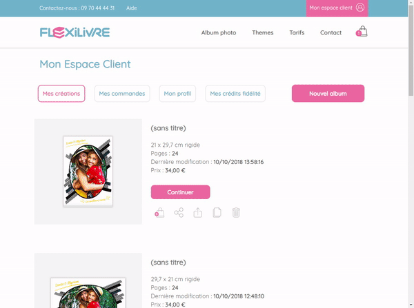Open Contact navigation link

click(331, 32)
